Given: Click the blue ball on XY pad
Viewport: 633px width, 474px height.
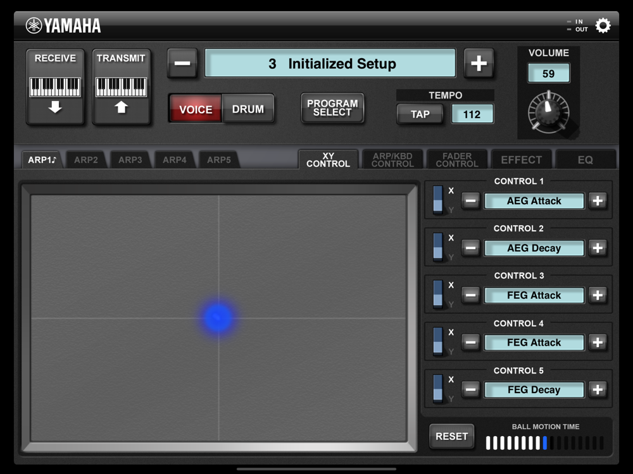Looking at the screenshot, I should tap(218, 318).
